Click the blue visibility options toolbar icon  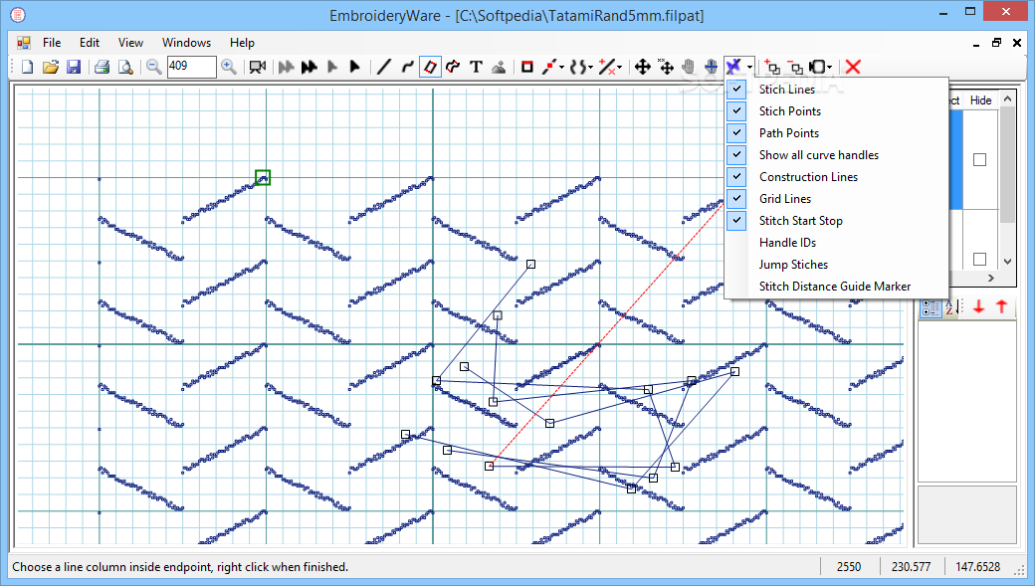click(733, 67)
